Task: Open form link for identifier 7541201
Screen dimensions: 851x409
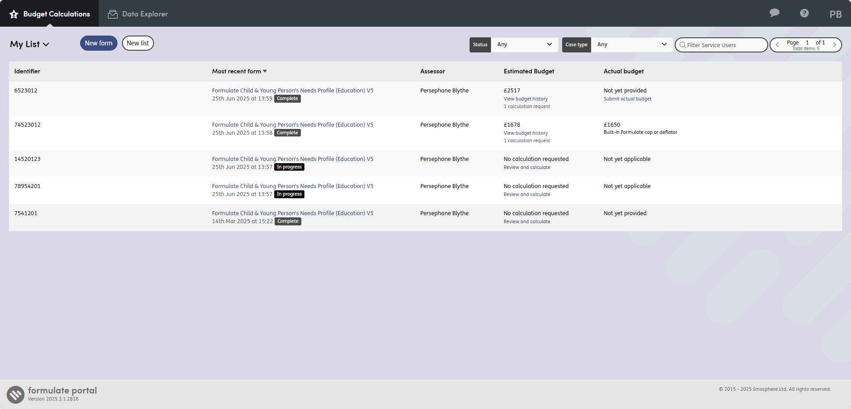Action: coord(292,213)
